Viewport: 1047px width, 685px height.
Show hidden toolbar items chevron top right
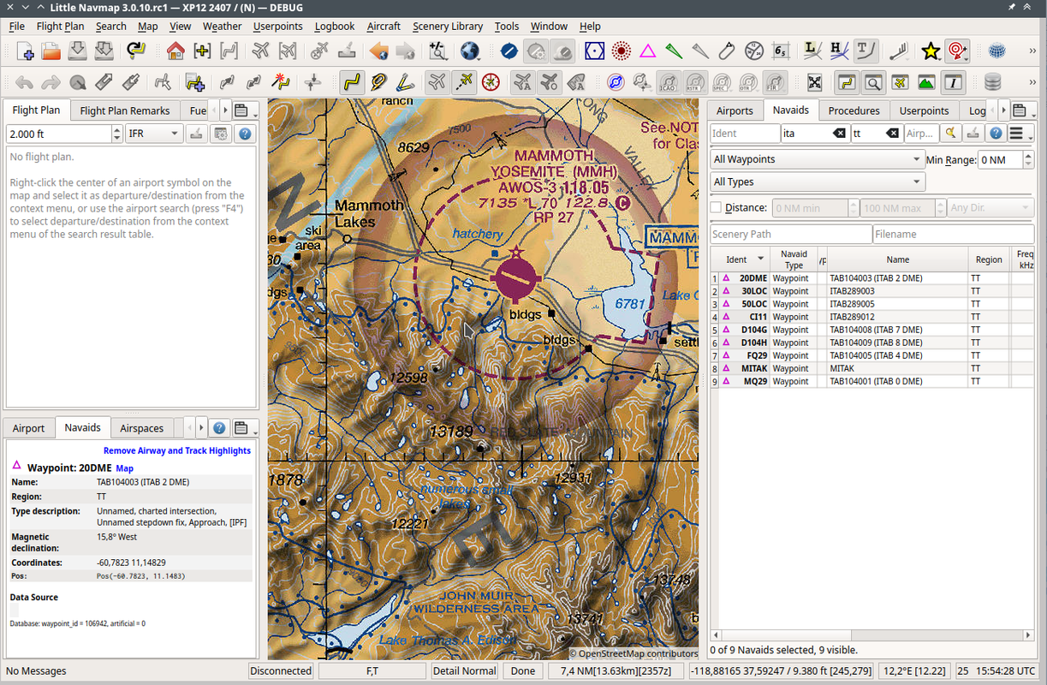(x=1033, y=51)
